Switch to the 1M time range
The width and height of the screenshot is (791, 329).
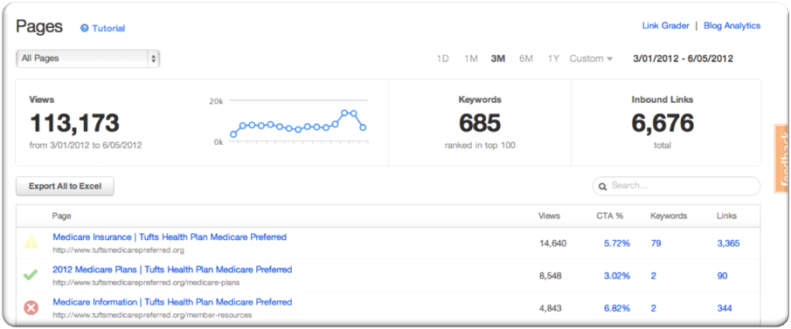click(470, 58)
